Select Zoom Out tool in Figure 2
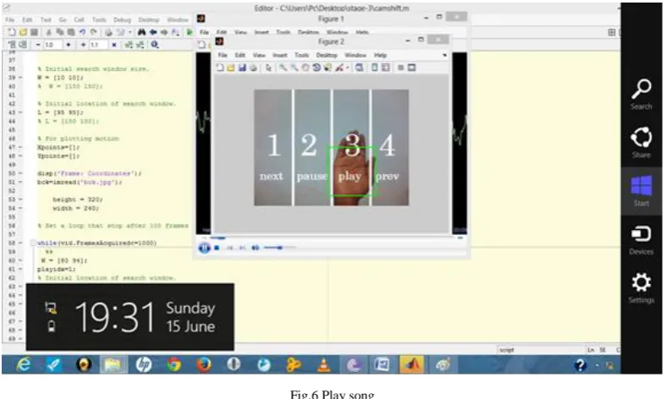The width and height of the screenshot is (666, 399). (294, 68)
